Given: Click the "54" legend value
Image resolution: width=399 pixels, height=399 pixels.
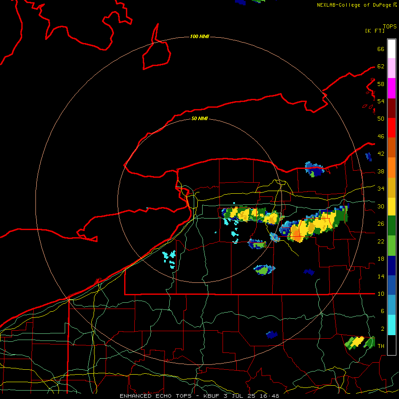Looking at the screenshot, I should tap(381, 101).
